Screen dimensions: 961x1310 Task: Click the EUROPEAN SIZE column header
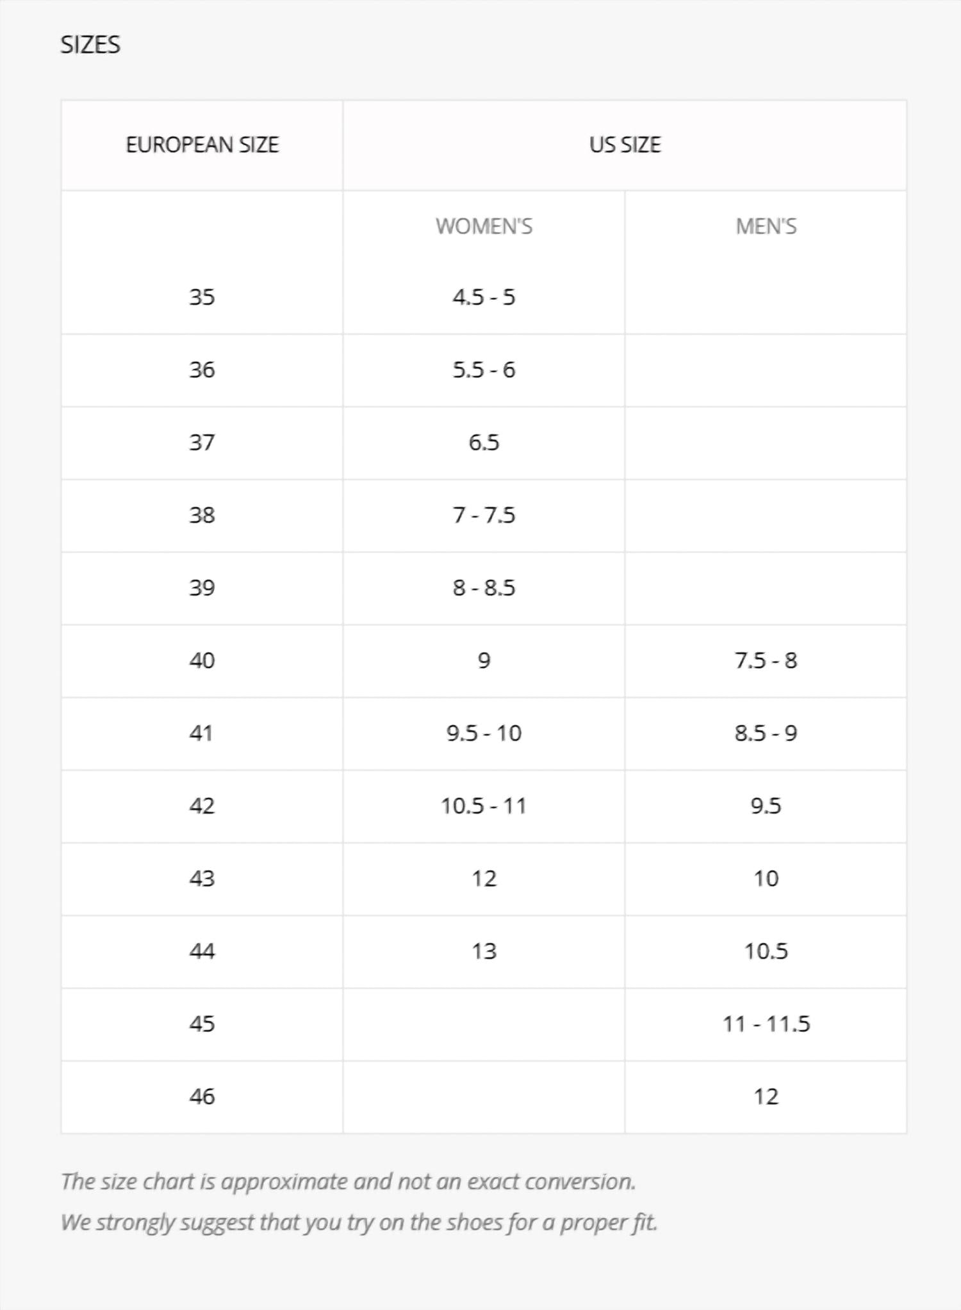202,145
